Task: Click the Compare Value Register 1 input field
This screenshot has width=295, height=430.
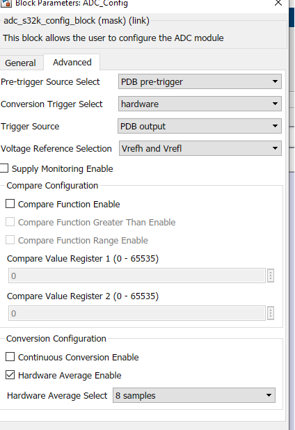Action: [137, 276]
